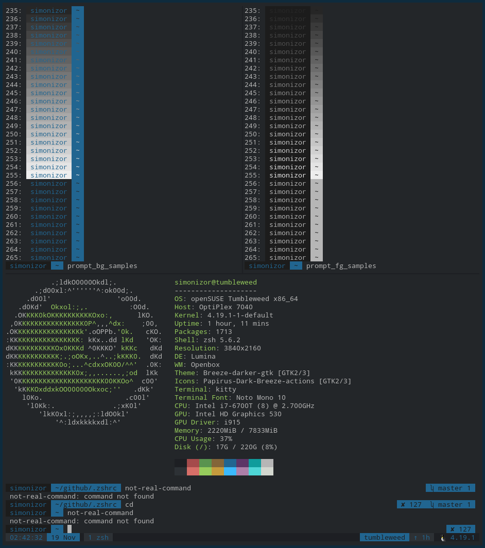Viewport: 485px width, 548px height.
Task: Click row 255 simonizor in left pane
Action: [x=48, y=175]
